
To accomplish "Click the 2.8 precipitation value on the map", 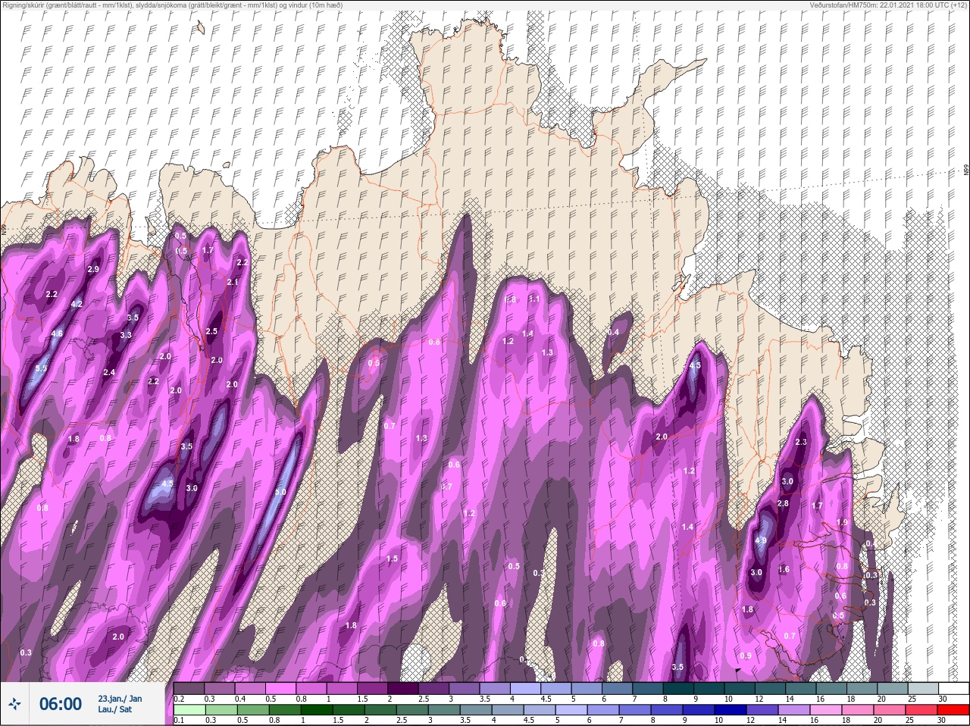I will 783,503.
